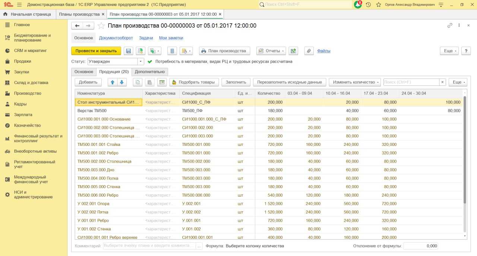Open the notifications bell with badge 8

(358, 4)
